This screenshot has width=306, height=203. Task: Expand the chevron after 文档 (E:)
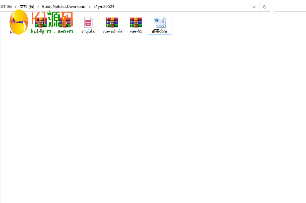click(38, 7)
